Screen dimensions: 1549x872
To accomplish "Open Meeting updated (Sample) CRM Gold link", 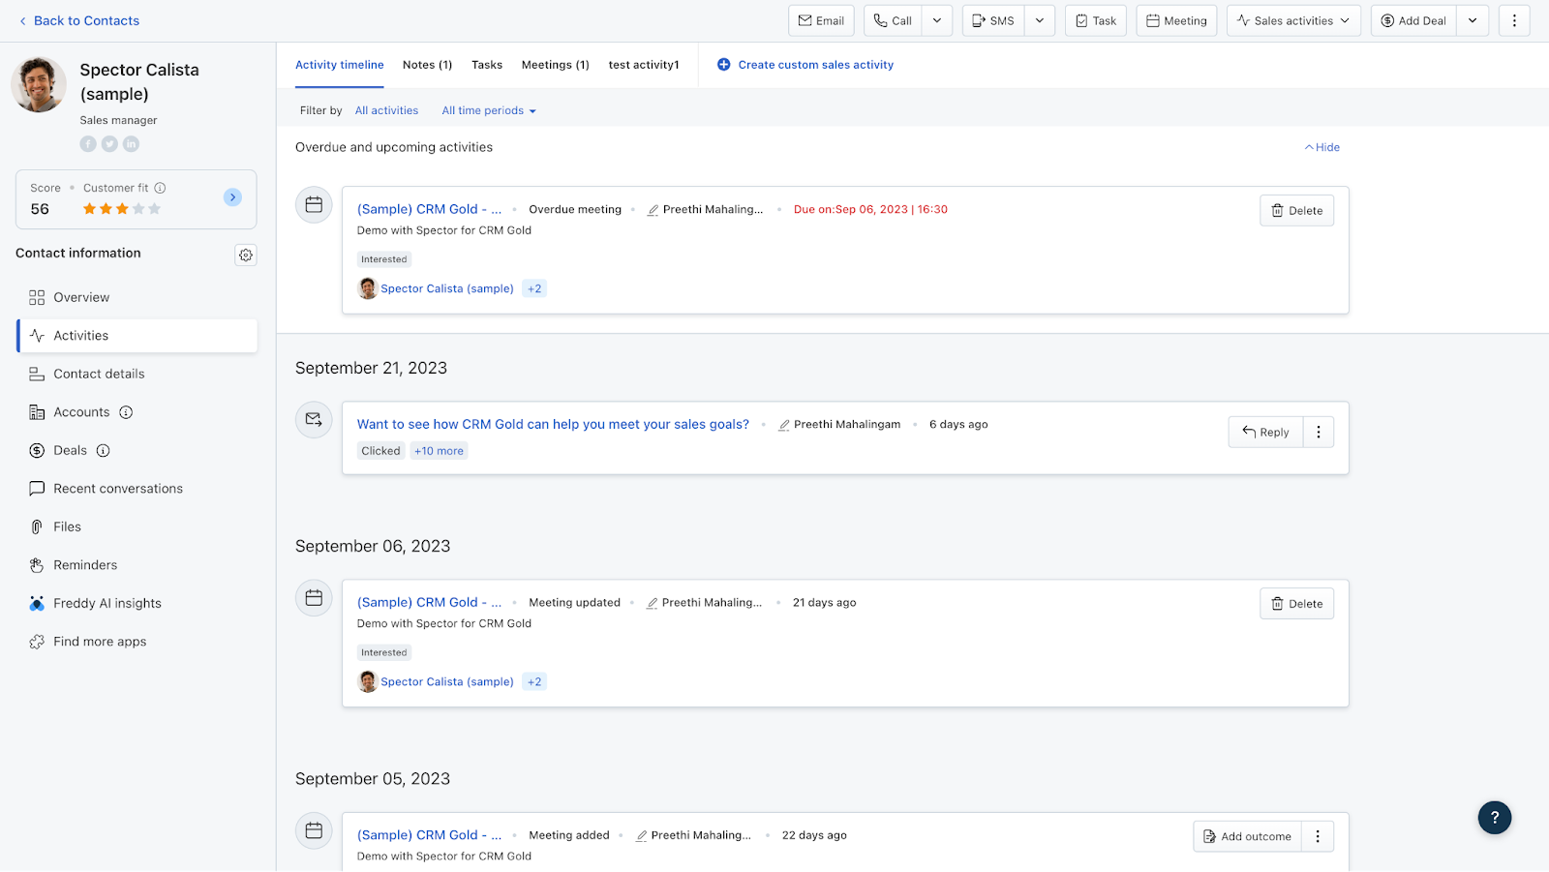I will click(x=429, y=602).
